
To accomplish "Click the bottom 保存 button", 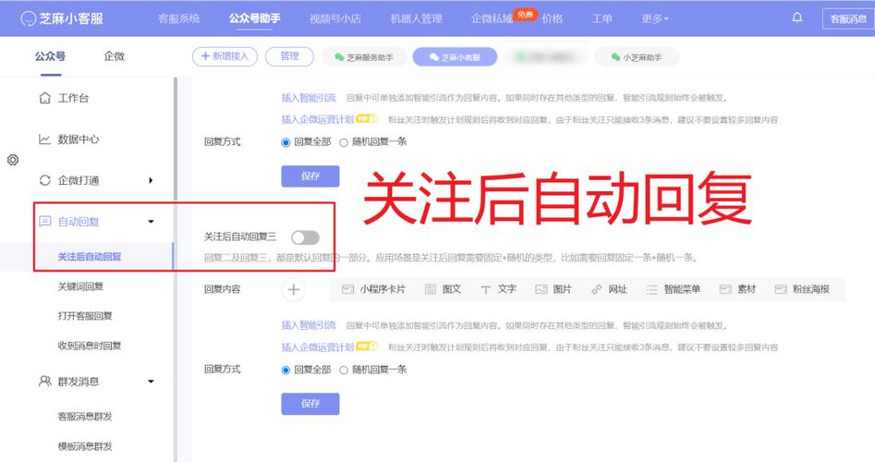I will click(310, 404).
